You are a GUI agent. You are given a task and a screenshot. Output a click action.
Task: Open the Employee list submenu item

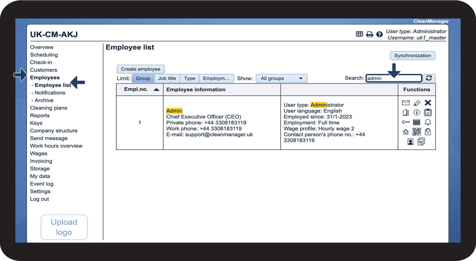point(53,85)
